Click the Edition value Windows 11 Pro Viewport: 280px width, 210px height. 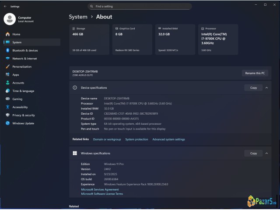point(114,164)
